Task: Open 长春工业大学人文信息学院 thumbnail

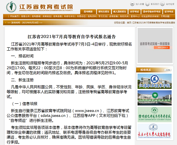Action: tap(154, 131)
